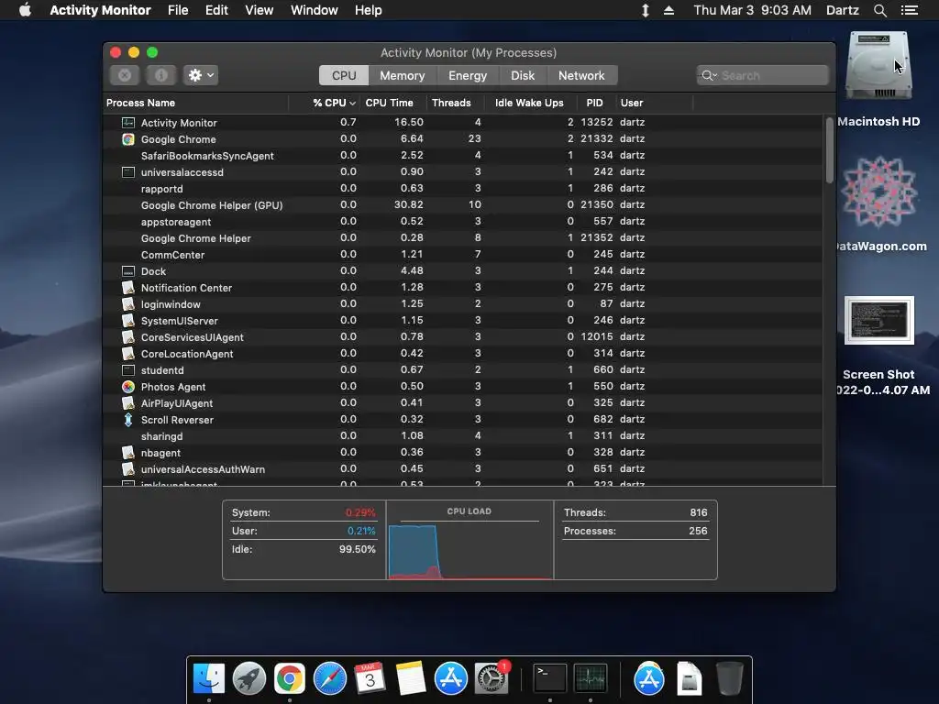This screenshot has height=704, width=939.
Task: Select the studentd process icon
Action: [x=128, y=370]
